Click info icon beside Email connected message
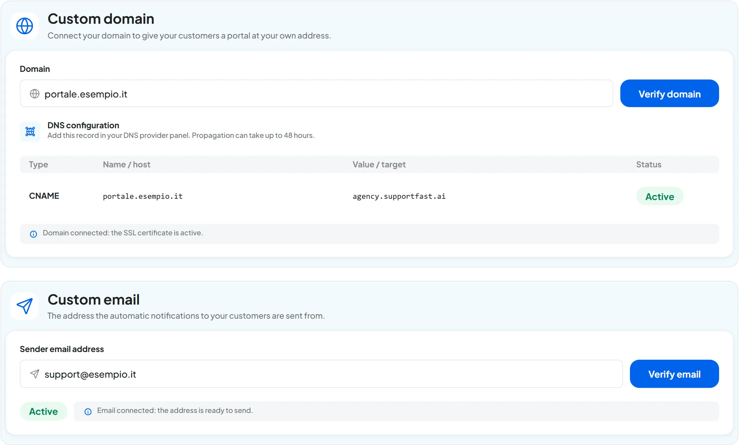This screenshot has width=739, height=445. coord(88,411)
